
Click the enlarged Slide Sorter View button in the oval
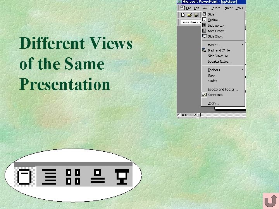(73, 177)
